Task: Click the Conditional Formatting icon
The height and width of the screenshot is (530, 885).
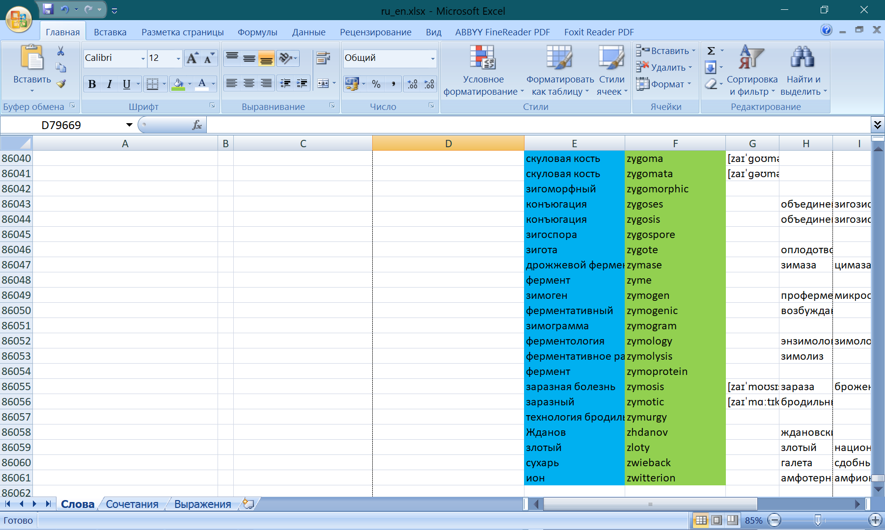Action: 483,58
